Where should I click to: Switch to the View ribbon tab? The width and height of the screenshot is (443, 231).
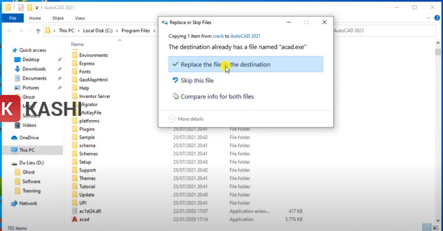80,18
